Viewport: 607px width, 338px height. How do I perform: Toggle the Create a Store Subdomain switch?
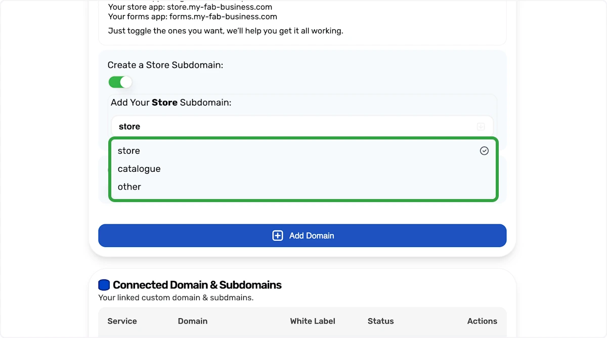[x=120, y=82]
